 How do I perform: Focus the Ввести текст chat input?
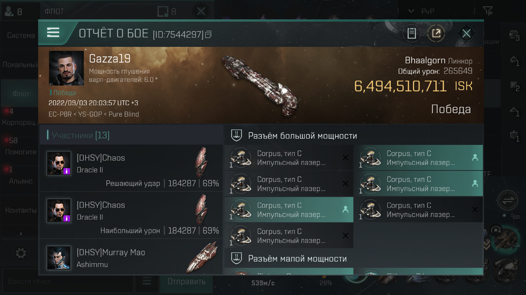click(x=68, y=281)
